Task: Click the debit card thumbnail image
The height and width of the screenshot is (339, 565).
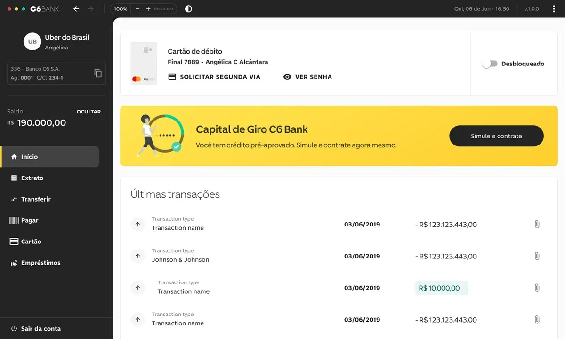Action: pos(144,64)
